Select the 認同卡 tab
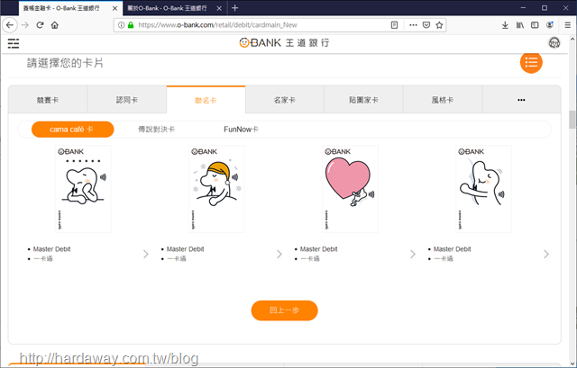This screenshot has width=577, height=368. pyautogui.click(x=127, y=100)
